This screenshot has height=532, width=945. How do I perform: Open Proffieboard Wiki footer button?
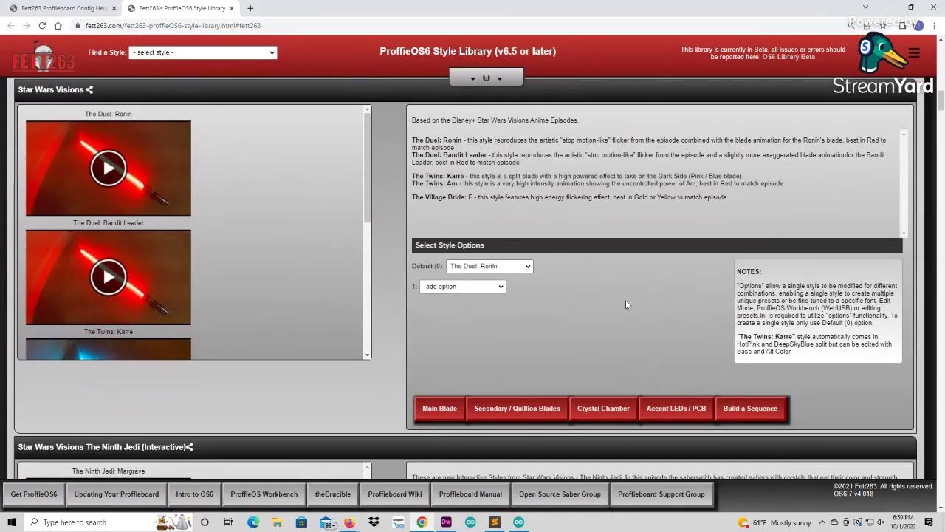pos(395,494)
